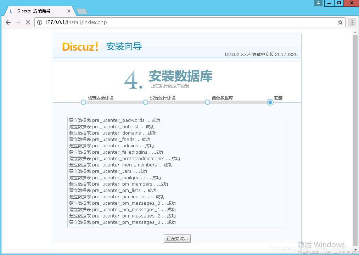
Task: Open the Chrome three-dot menu
Action: click(x=352, y=22)
